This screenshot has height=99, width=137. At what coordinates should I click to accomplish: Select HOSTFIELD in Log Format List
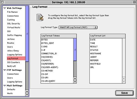click(95, 64)
